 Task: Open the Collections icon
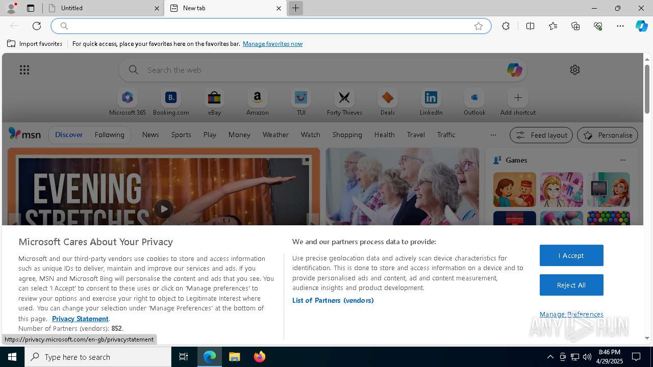(x=575, y=26)
